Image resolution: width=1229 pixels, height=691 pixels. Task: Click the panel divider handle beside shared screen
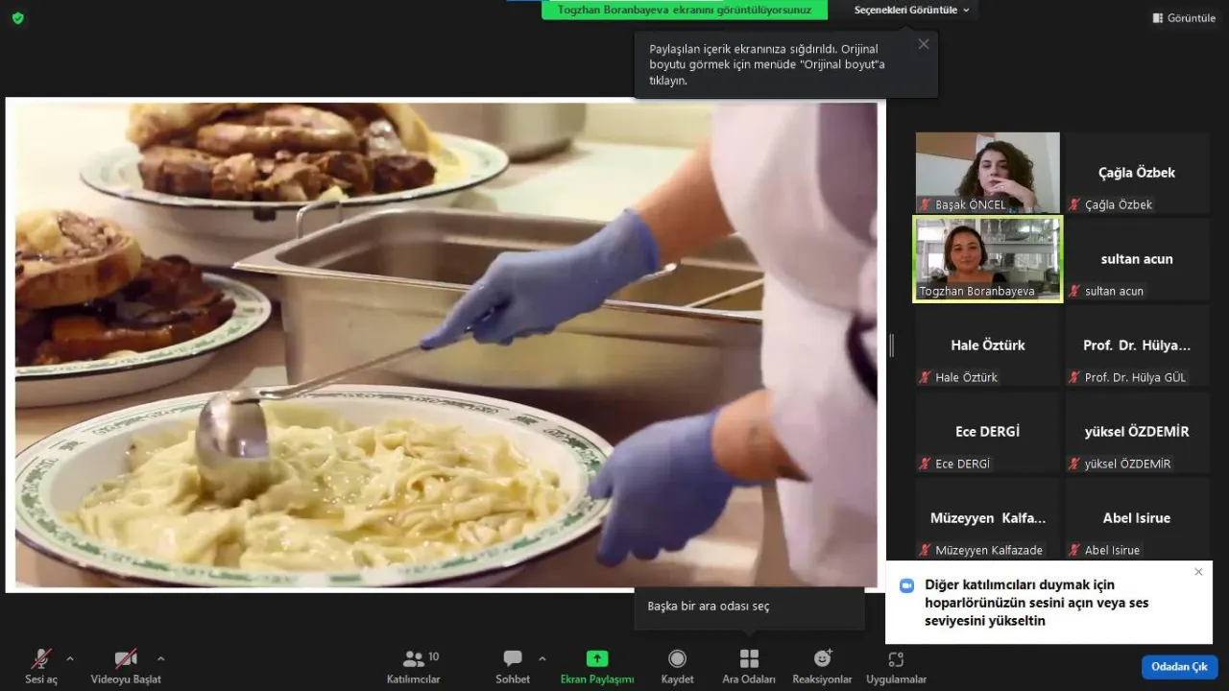click(891, 345)
